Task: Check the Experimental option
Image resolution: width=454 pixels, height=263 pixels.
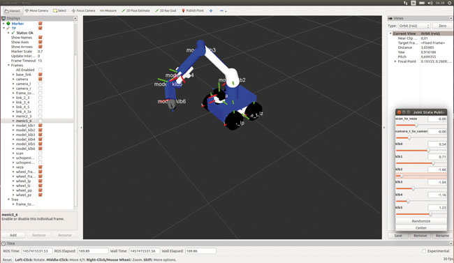Action: [x=424, y=251]
